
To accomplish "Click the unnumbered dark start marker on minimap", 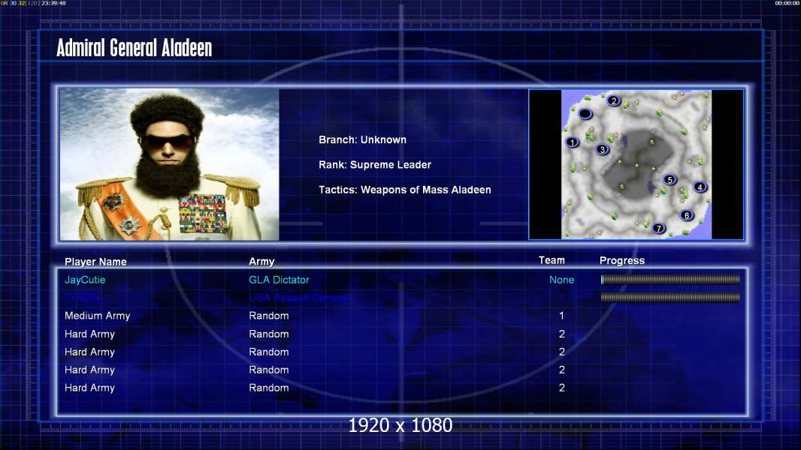I will pos(585,114).
